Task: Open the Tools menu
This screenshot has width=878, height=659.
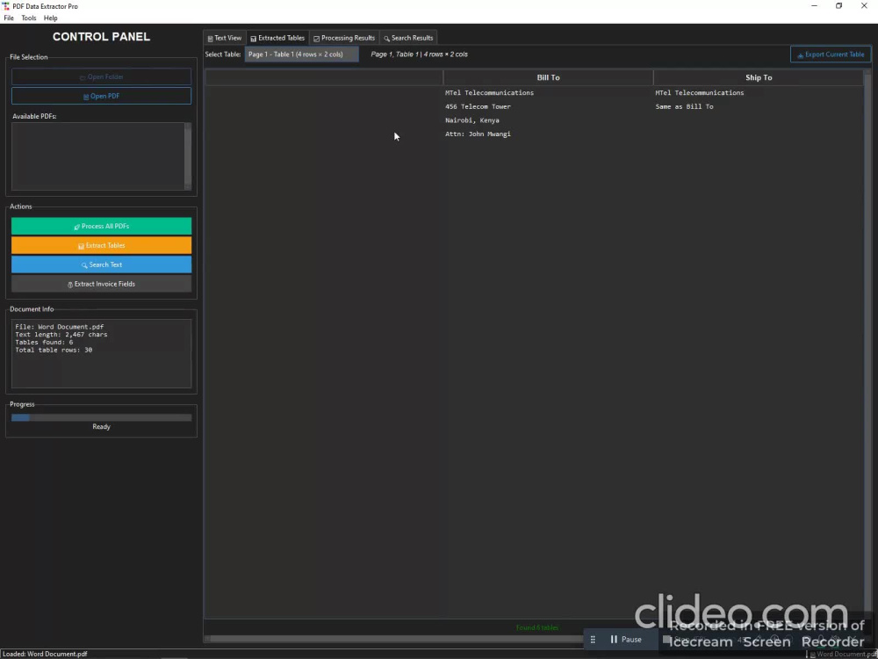Action: (29, 18)
